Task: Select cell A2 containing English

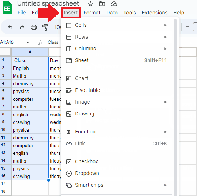Action: tap(30, 68)
